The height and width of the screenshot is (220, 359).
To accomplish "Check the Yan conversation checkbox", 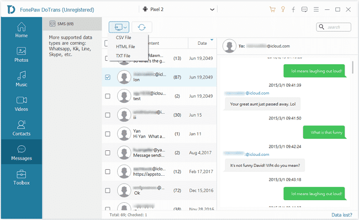I will click(108, 134).
